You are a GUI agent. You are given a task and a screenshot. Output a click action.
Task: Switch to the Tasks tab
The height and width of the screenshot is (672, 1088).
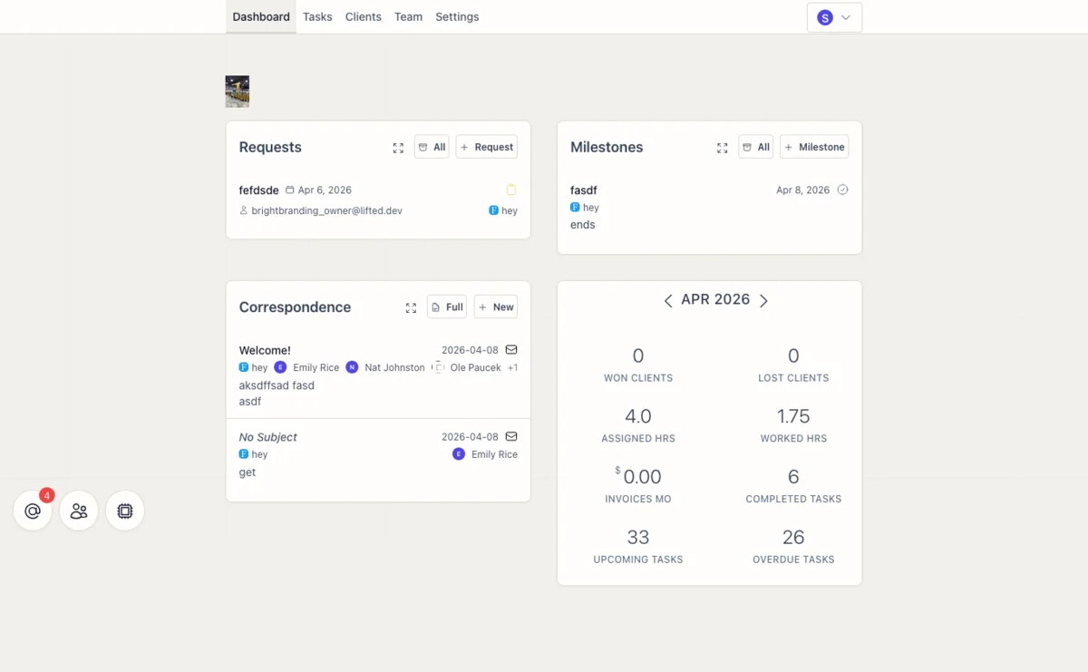[x=317, y=16]
